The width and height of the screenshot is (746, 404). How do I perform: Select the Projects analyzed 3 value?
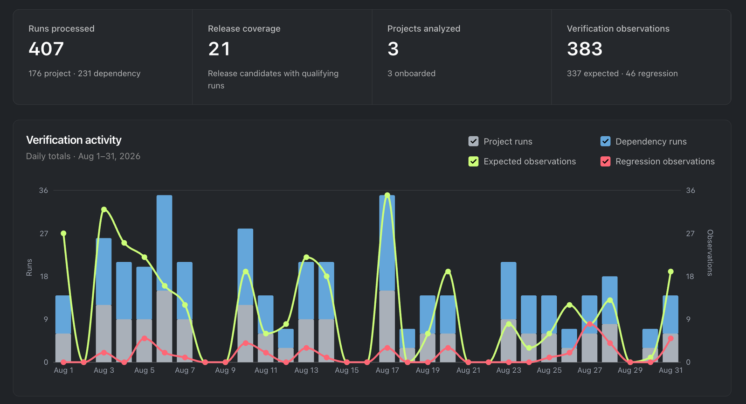(x=393, y=49)
